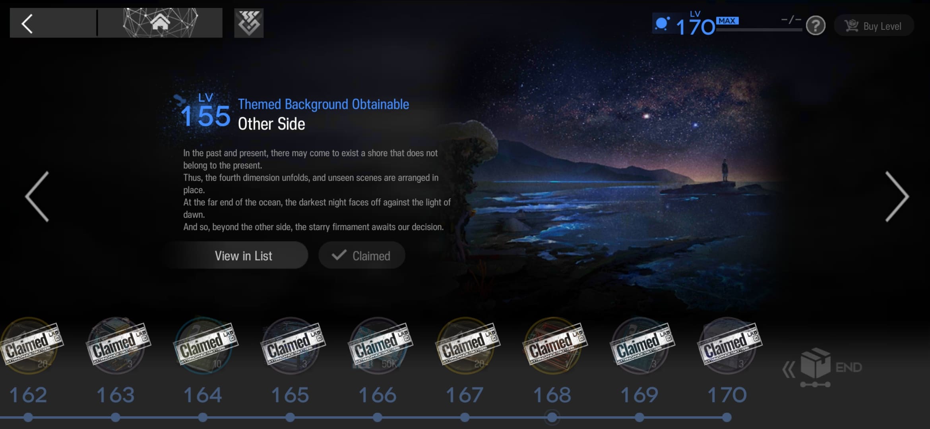Click the level 167 timeline dot
The image size is (930, 429).
(x=465, y=417)
